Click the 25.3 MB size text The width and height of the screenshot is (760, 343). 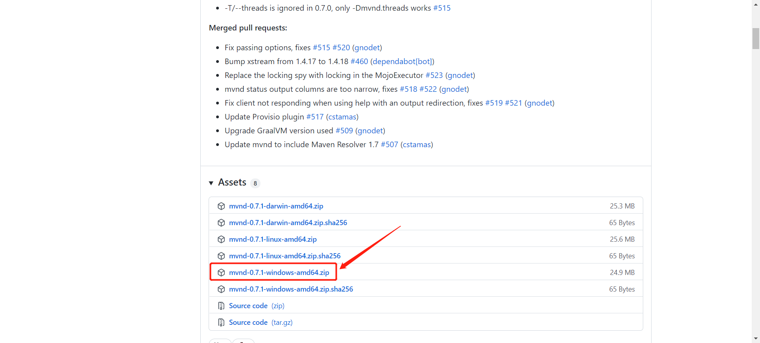pos(622,206)
